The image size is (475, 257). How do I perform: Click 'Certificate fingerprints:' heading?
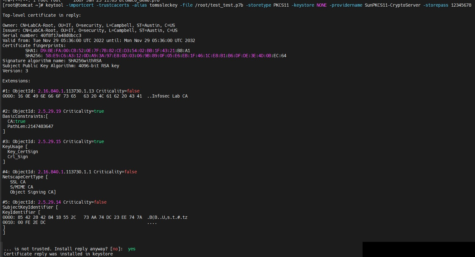(34, 45)
